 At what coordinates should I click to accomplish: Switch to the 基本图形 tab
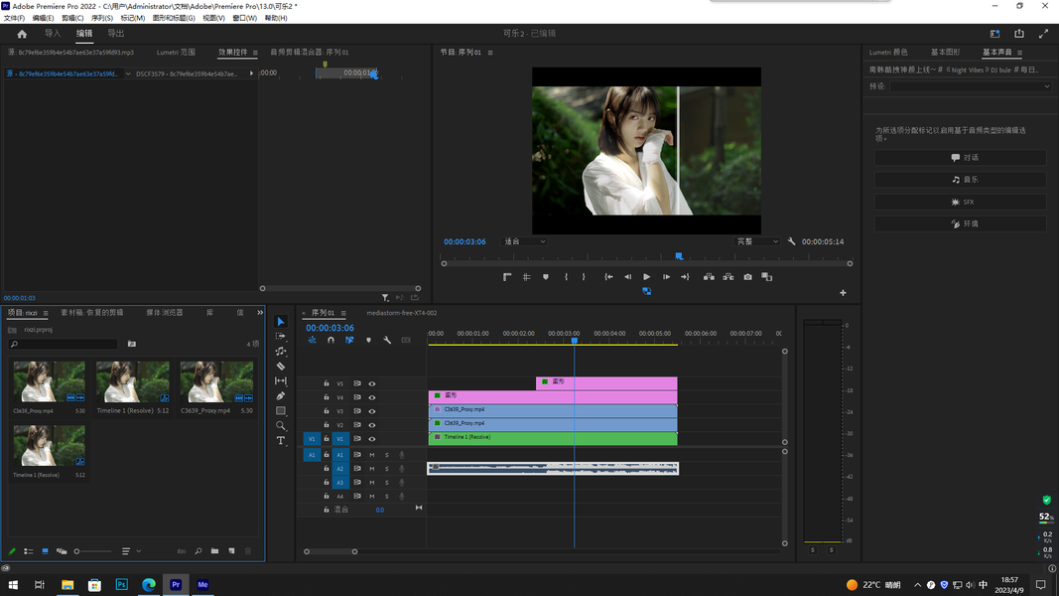pyautogui.click(x=946, y=52)
